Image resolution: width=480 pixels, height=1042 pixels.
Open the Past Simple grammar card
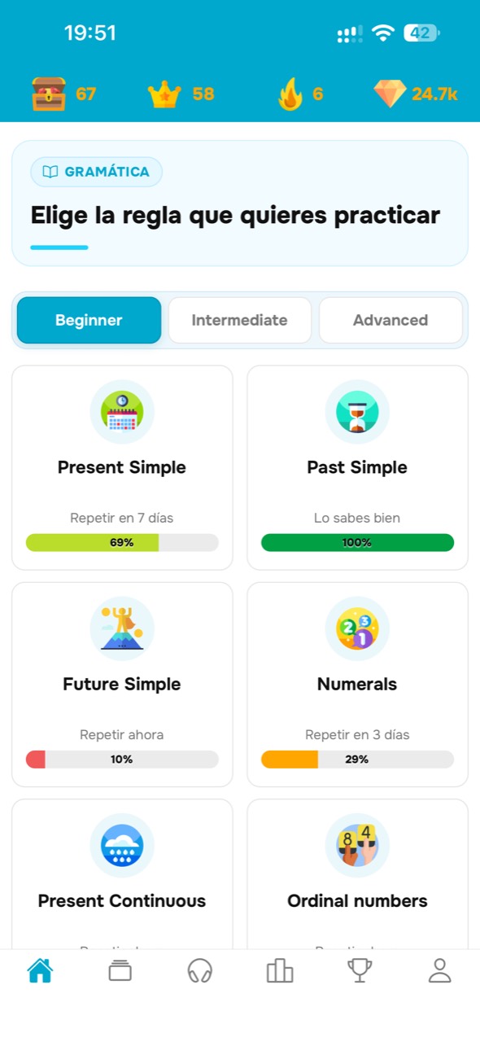click(357, 467)
